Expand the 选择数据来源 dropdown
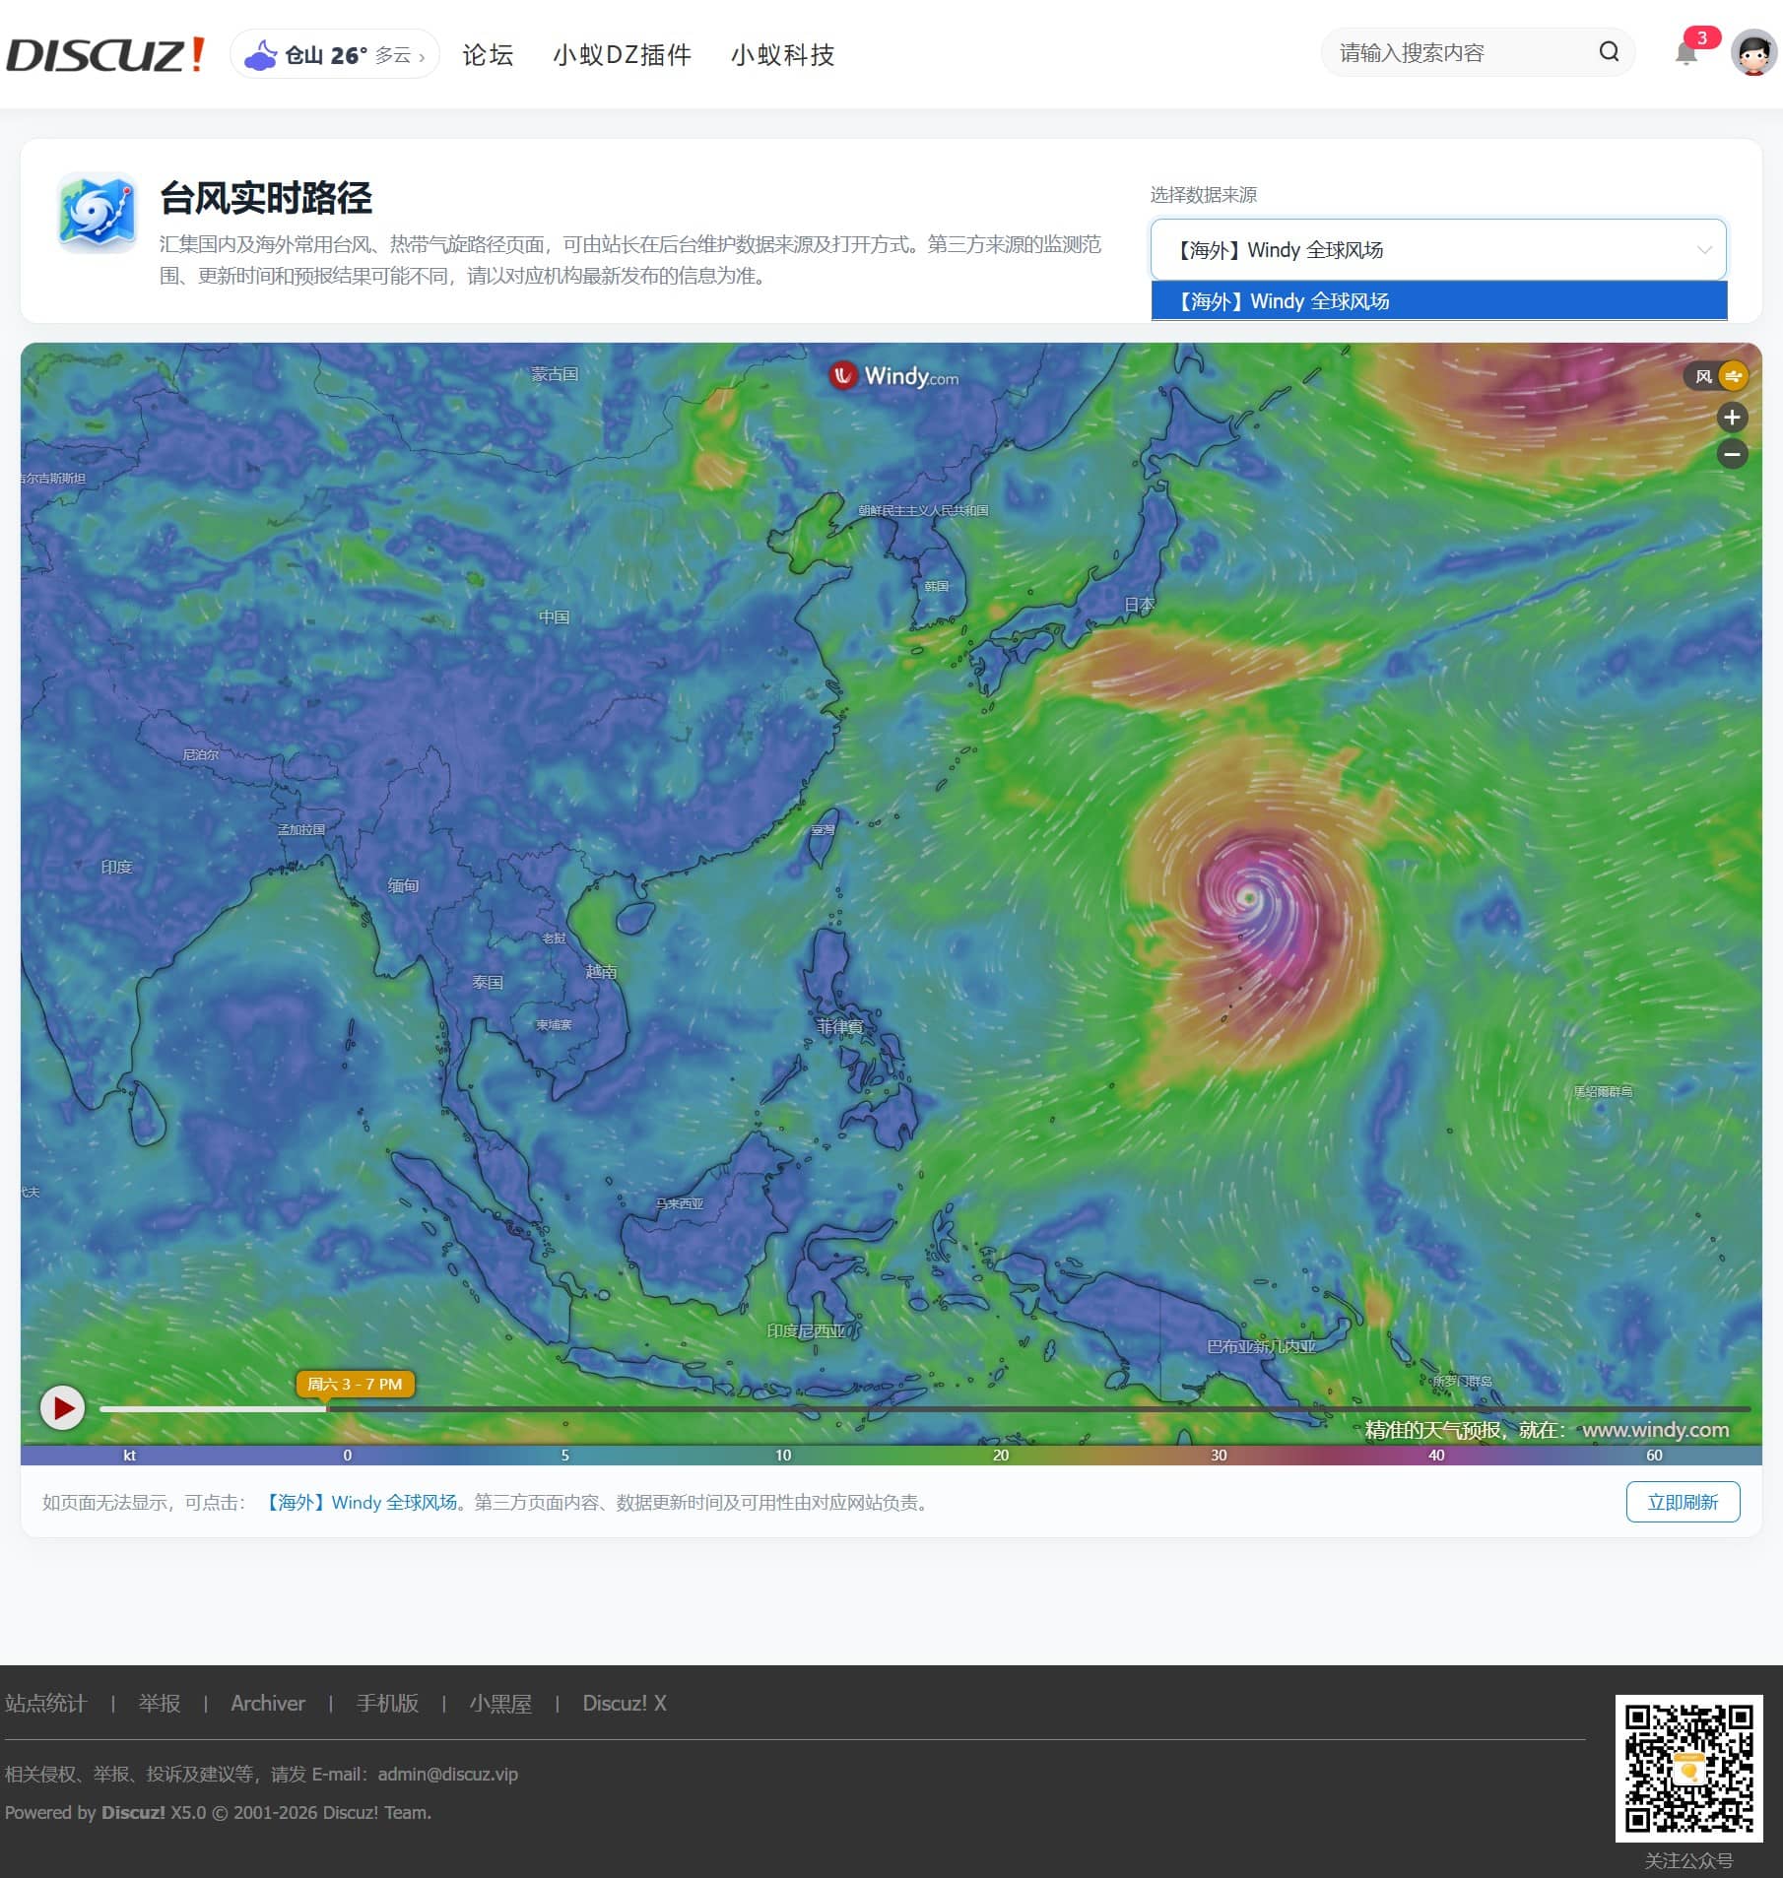The height and width of the screenshot is (1878, 1783). click(x=1438, y=249)
